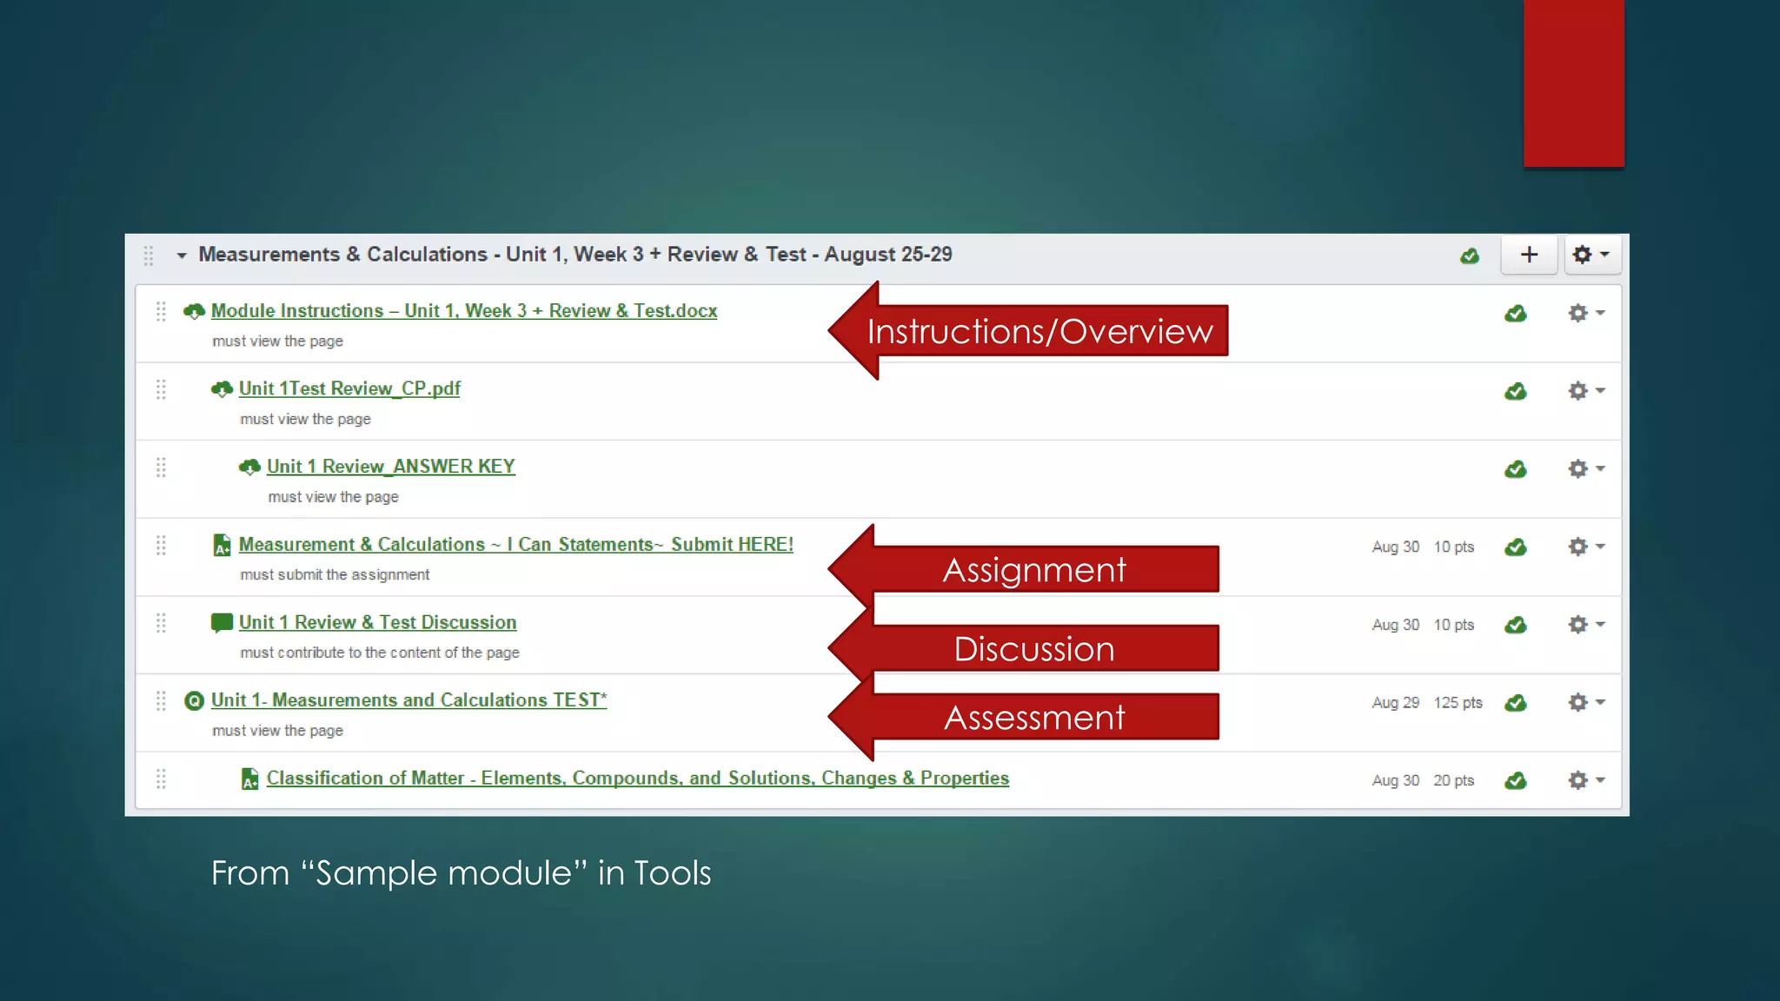
Task: Click assignment icon beside I Can Statements
Action: [222, 545]
